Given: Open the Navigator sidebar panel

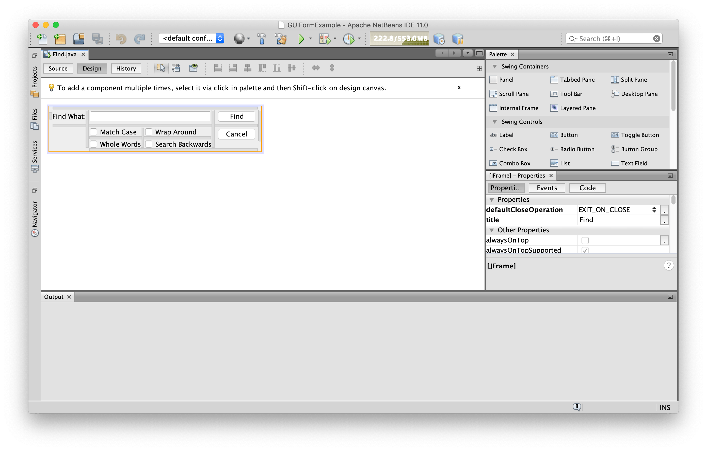Looking at the screenshot, I should [35, 218].
